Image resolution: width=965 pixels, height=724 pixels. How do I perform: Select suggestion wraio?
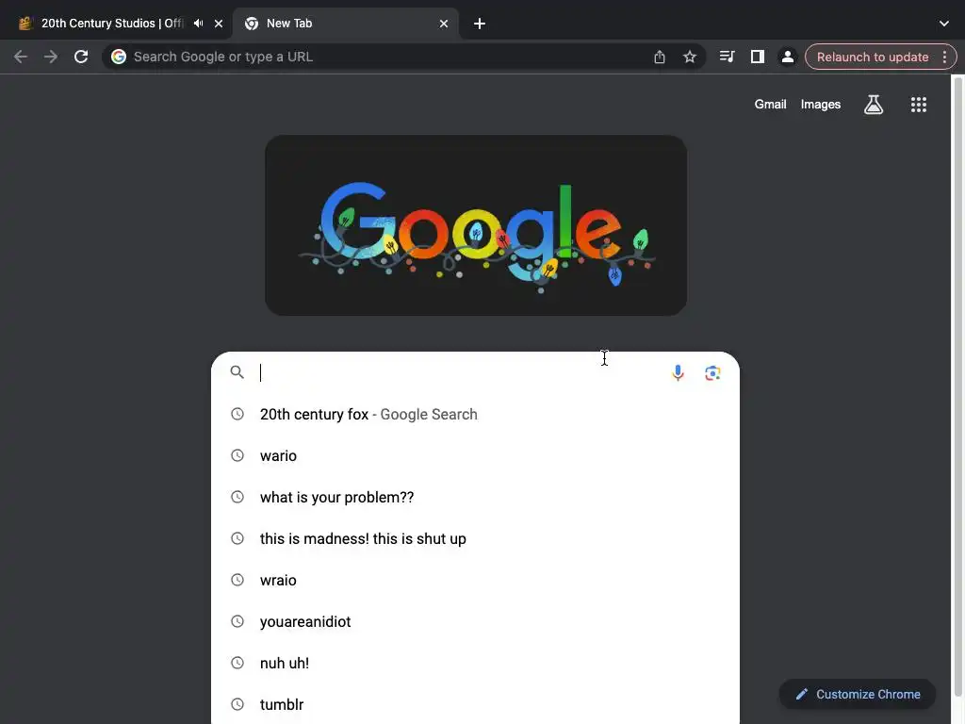pyautogui.click(x=475, y=580)
